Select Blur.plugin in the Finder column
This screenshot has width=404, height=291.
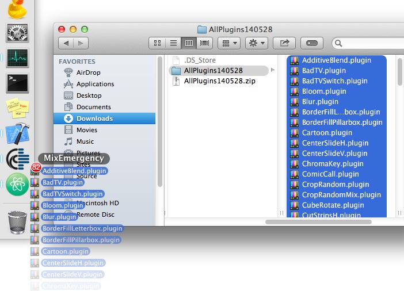(x=337, y=101)
